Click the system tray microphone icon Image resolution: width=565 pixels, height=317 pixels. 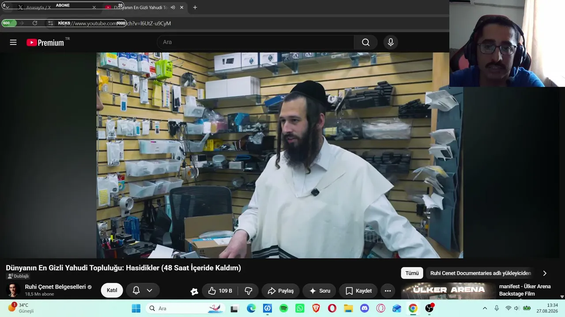497,309
